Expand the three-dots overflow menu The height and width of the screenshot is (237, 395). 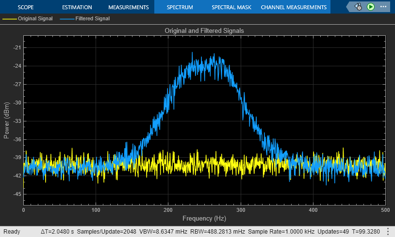[x=383, y=7]
